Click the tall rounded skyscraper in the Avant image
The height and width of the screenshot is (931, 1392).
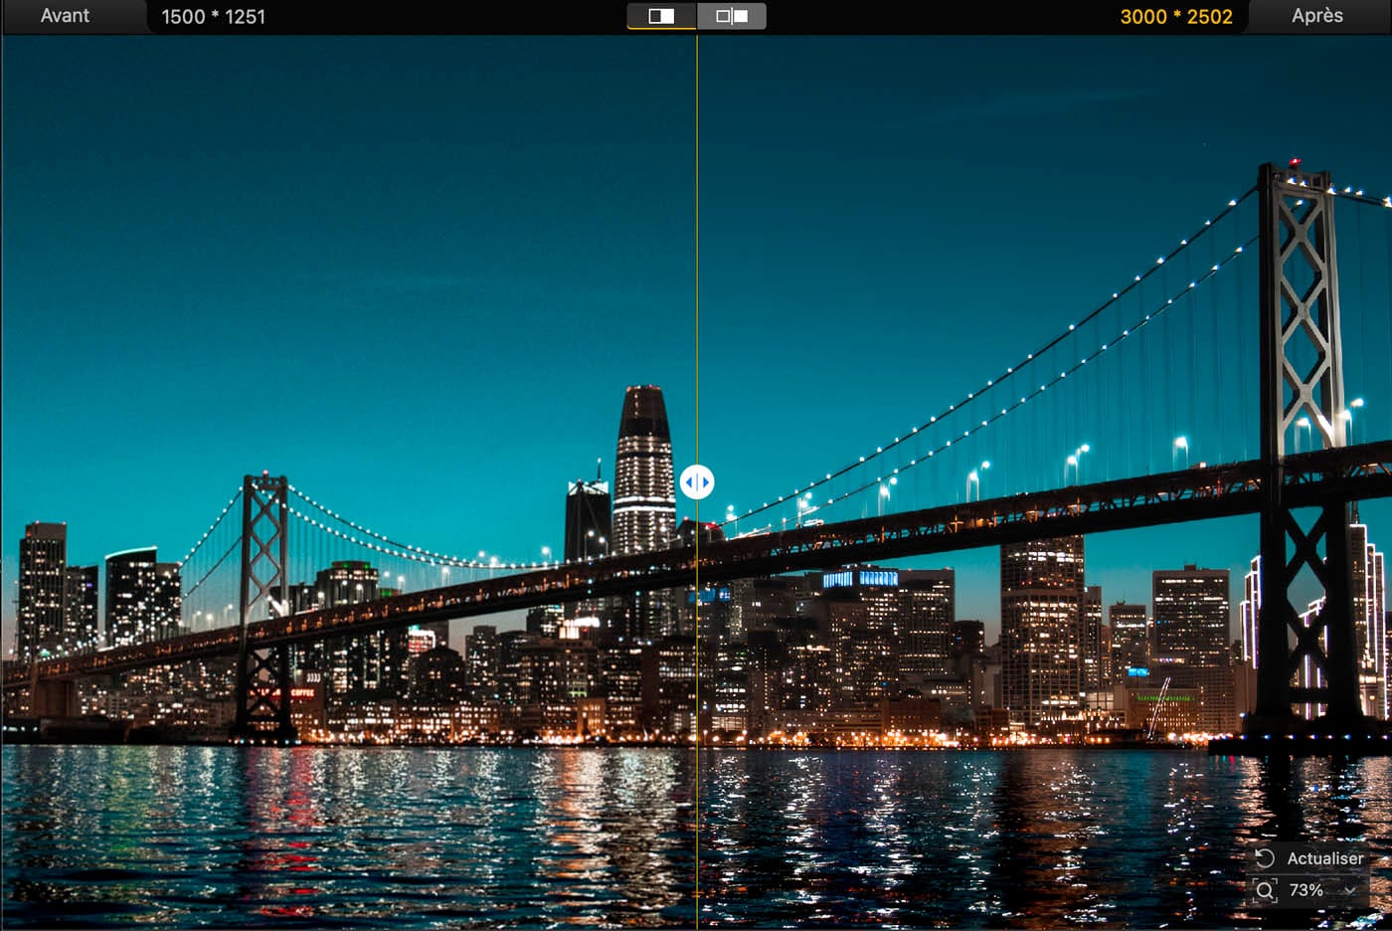click(643, 467)
